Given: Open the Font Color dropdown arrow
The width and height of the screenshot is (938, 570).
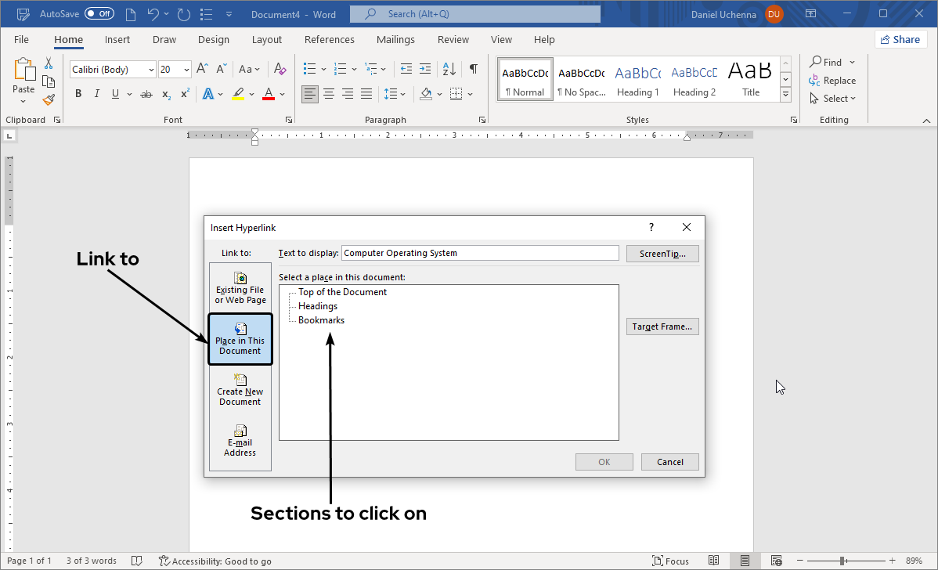Looking at the screenshot, I should 283,94.
